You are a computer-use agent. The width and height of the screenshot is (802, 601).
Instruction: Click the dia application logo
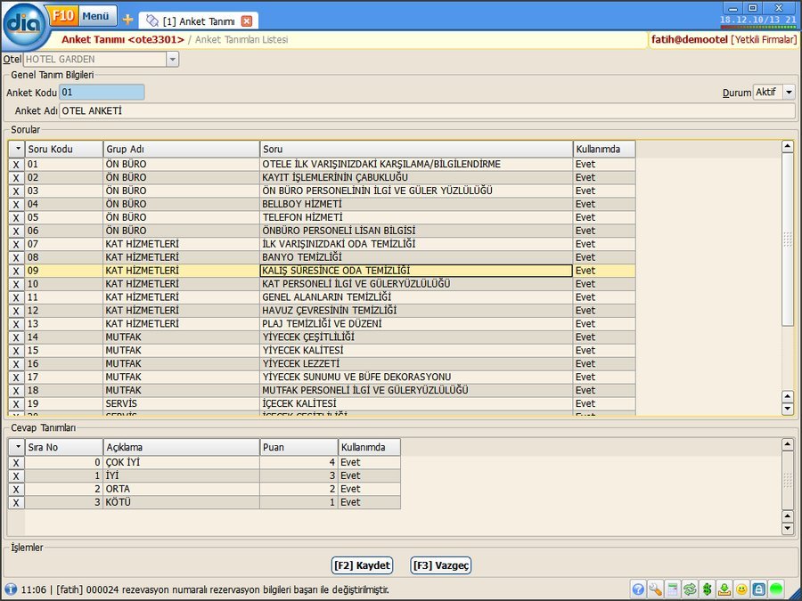point(26,26)
